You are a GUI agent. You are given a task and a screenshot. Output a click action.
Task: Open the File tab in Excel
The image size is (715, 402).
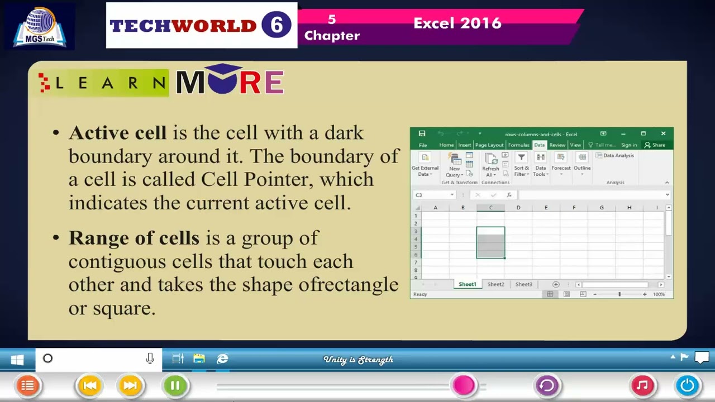click(423, 145)
